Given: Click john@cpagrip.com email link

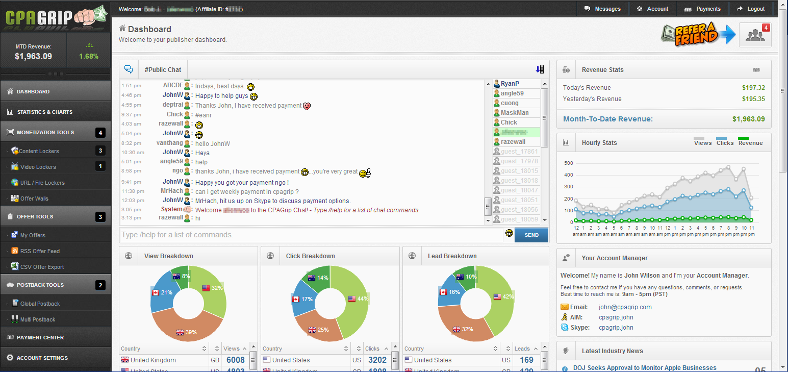Looking at the screenshot, I should pos(625,307).
